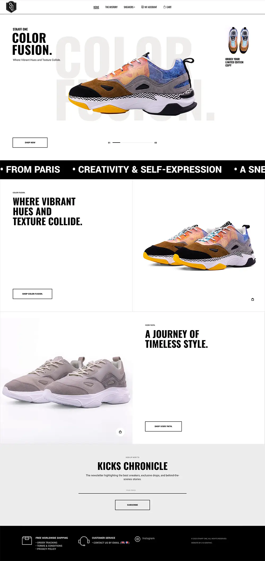Click the Subscribe button
Viewport: 265px width, 561px height.
[x=132, y=505]
